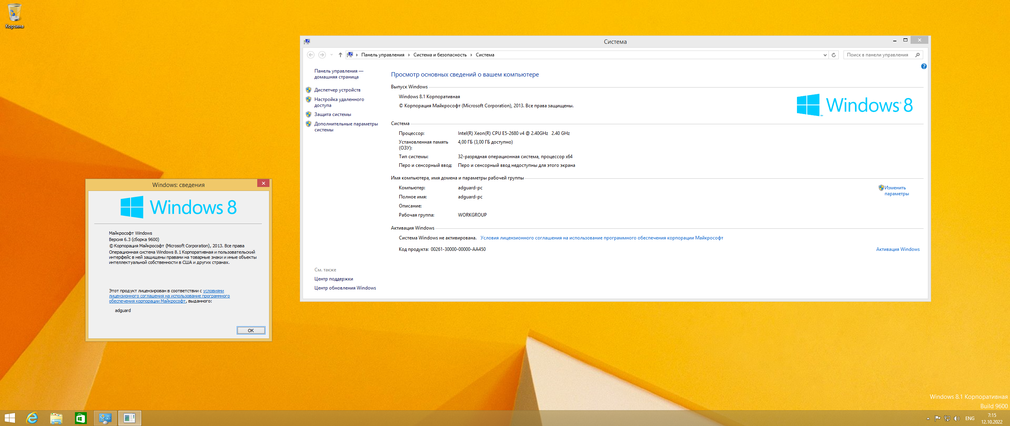Switch to the winver taskbar button

(x=130, y=418)
